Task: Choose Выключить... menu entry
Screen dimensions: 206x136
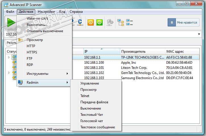Action: [44, 24]
